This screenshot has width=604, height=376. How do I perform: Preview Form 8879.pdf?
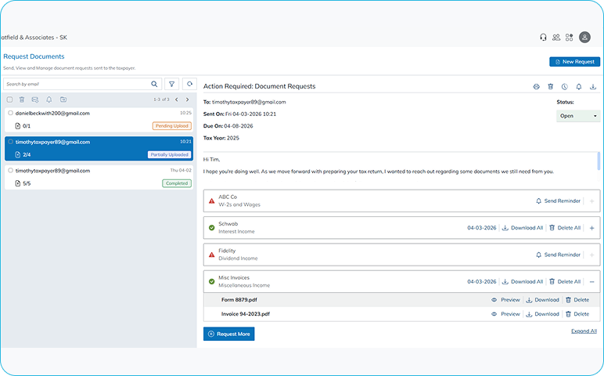505,299
